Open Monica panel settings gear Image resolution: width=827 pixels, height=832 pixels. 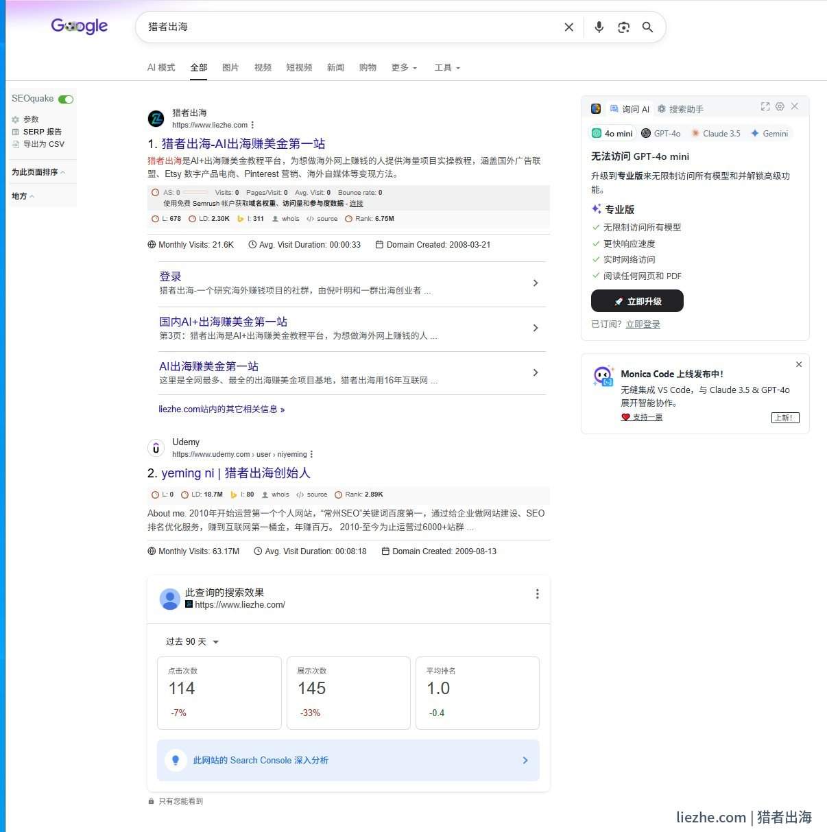[x=780, y=106]
